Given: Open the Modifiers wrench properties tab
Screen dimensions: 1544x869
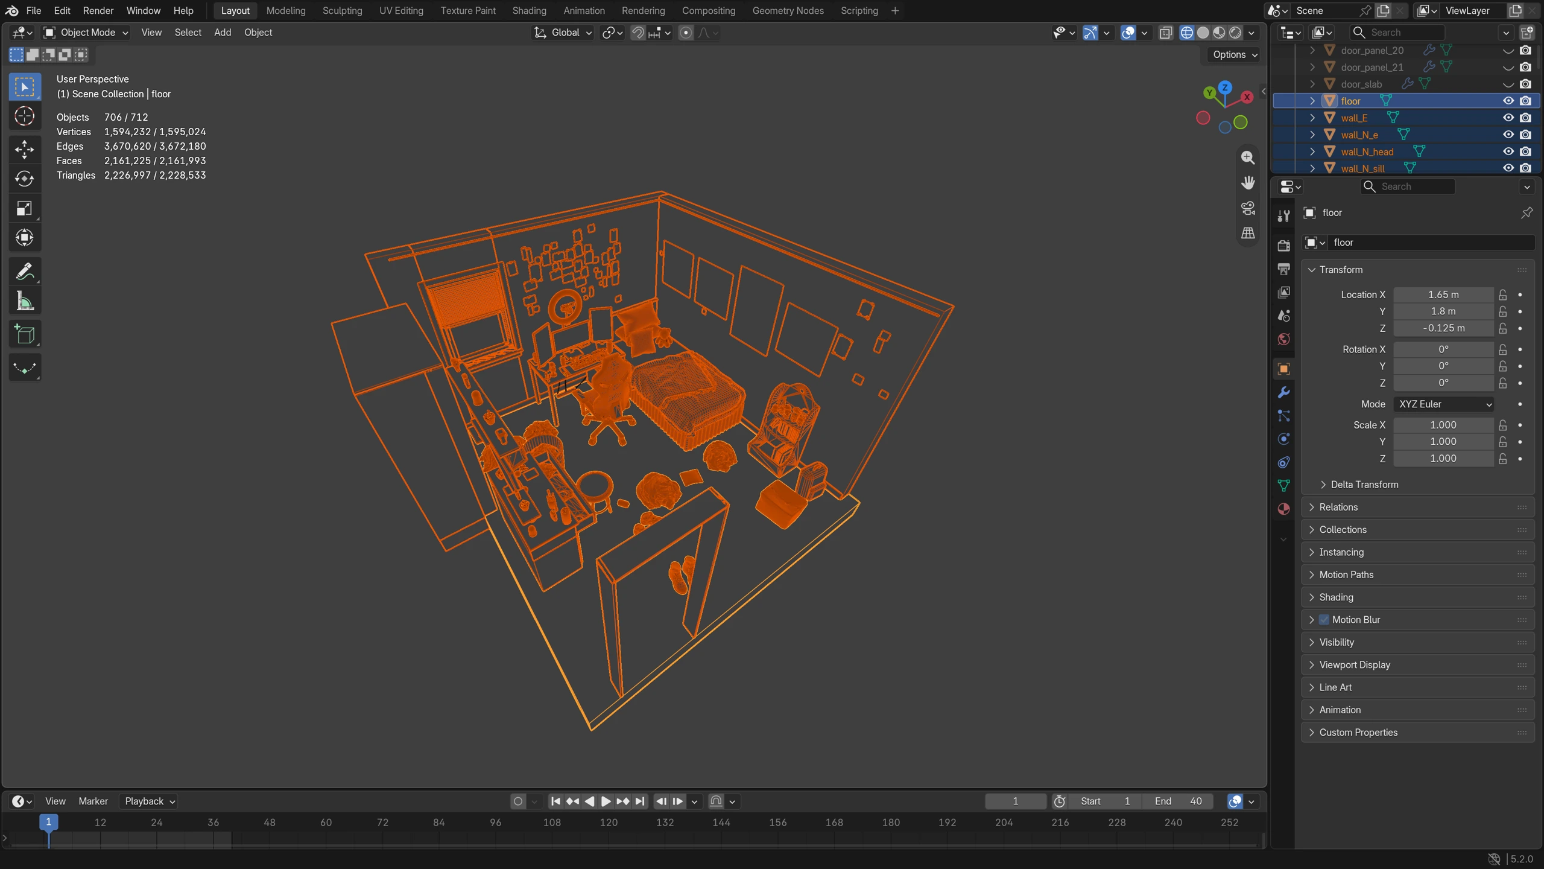Looking at the screenshot, I should (1283, 392).
